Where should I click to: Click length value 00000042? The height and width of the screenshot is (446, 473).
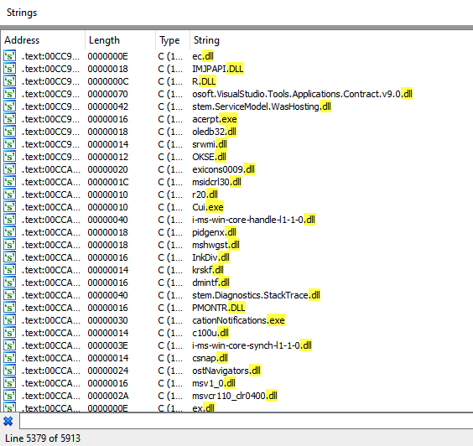pyautogui.click(x=107, y=106)
